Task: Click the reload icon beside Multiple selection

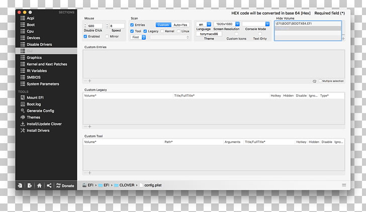Action: pos(314,81)
